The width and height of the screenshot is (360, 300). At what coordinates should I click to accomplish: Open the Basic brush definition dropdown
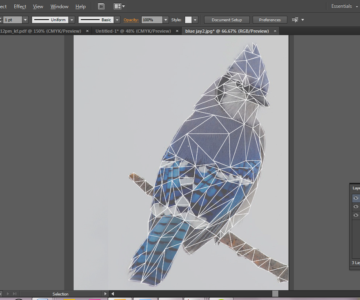click(117, 20)
